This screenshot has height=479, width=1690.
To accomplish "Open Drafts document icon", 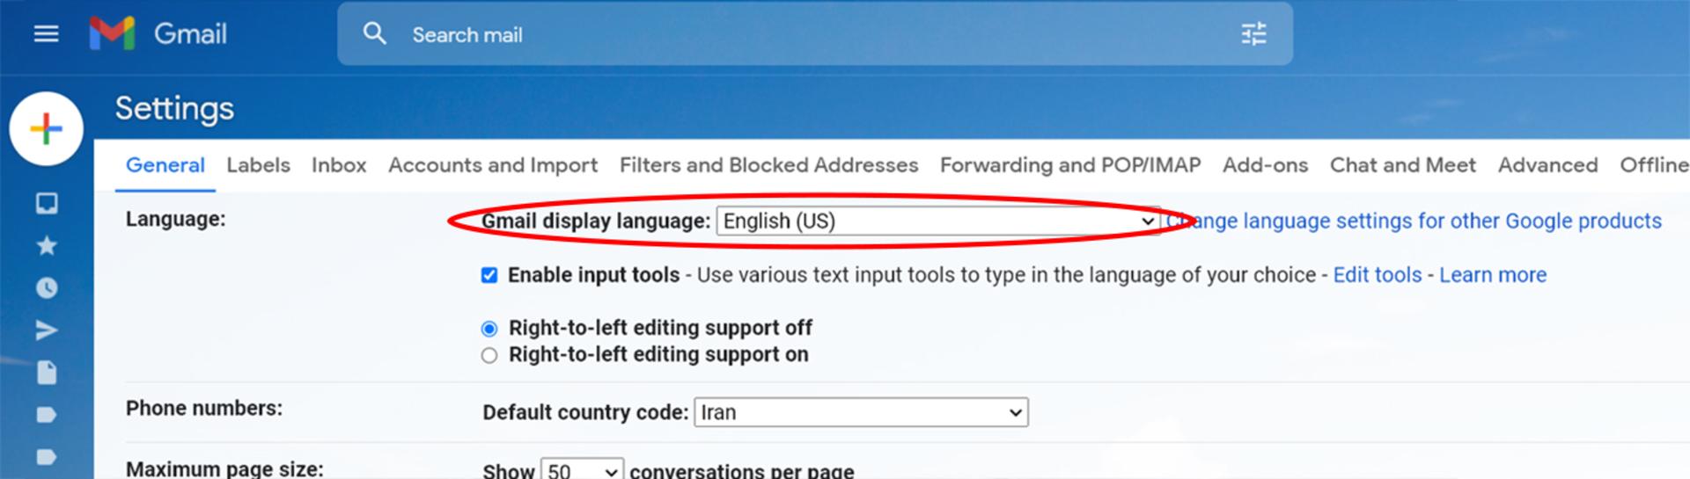I will (47, 373).
